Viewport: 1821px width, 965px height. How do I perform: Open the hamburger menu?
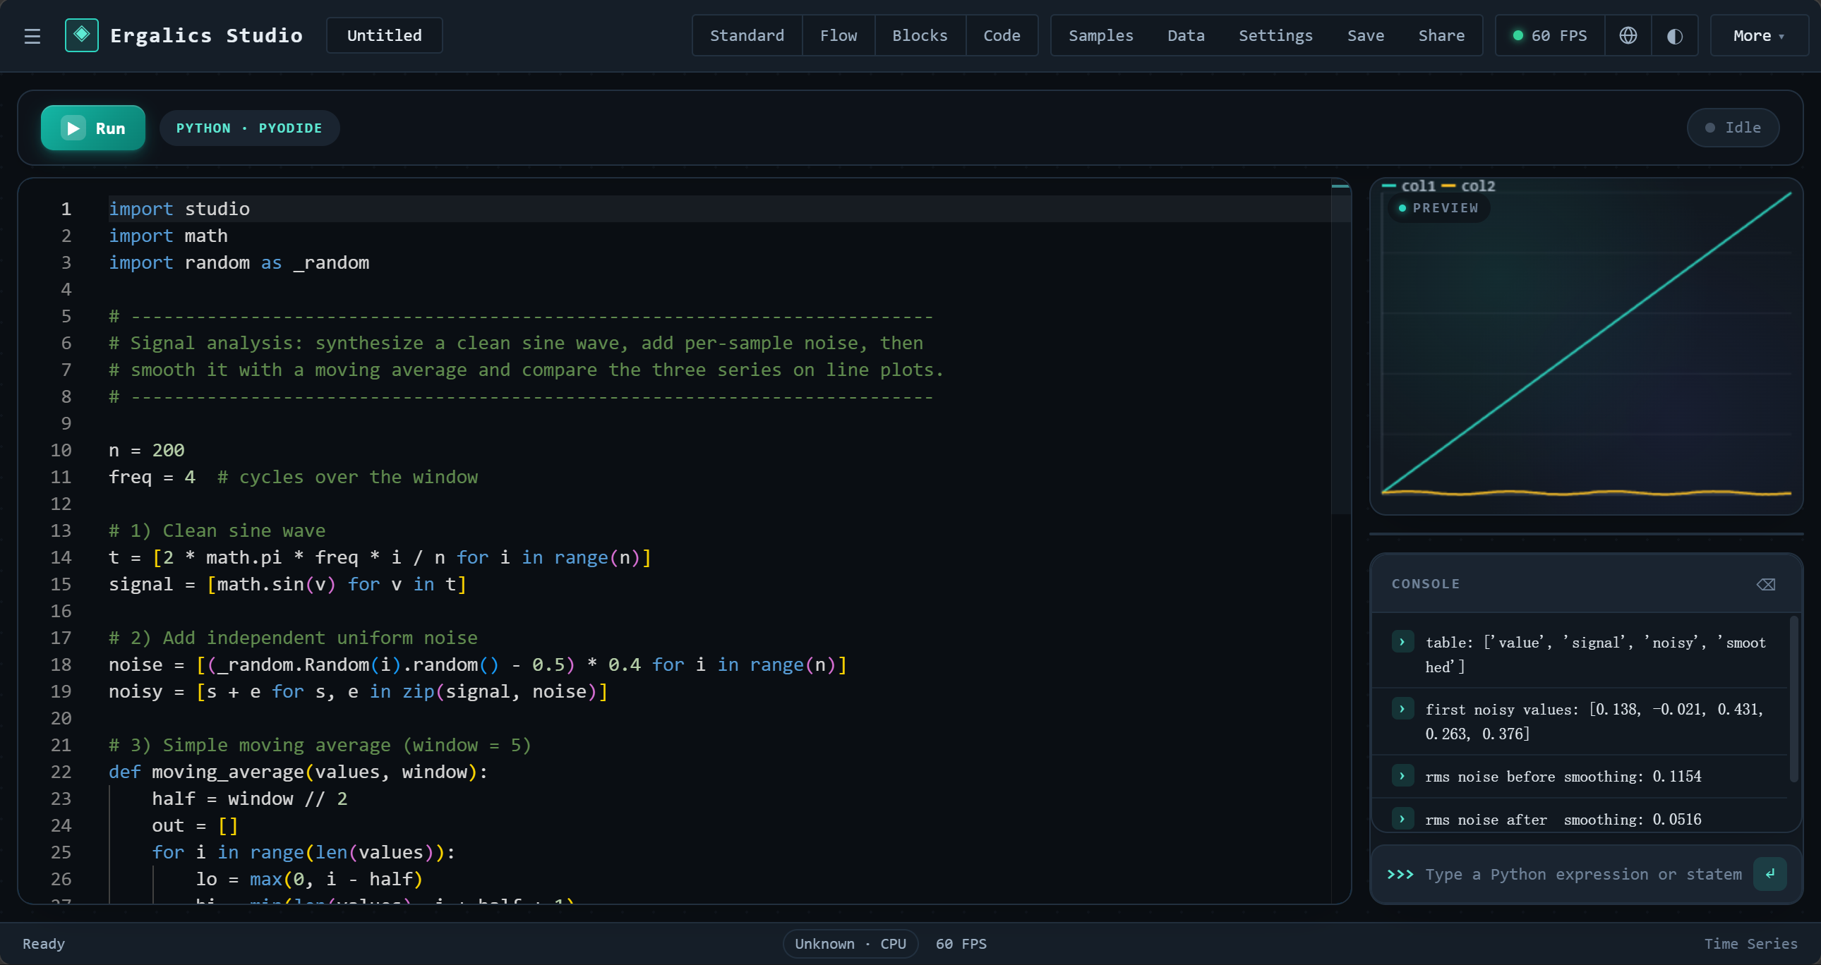32,35
